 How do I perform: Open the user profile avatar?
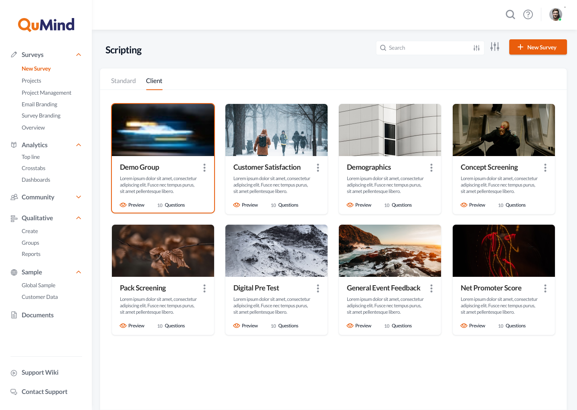click(555, 14)
